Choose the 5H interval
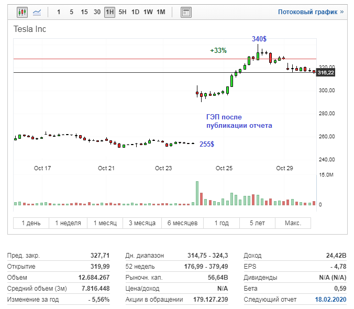 coord(123,12)
